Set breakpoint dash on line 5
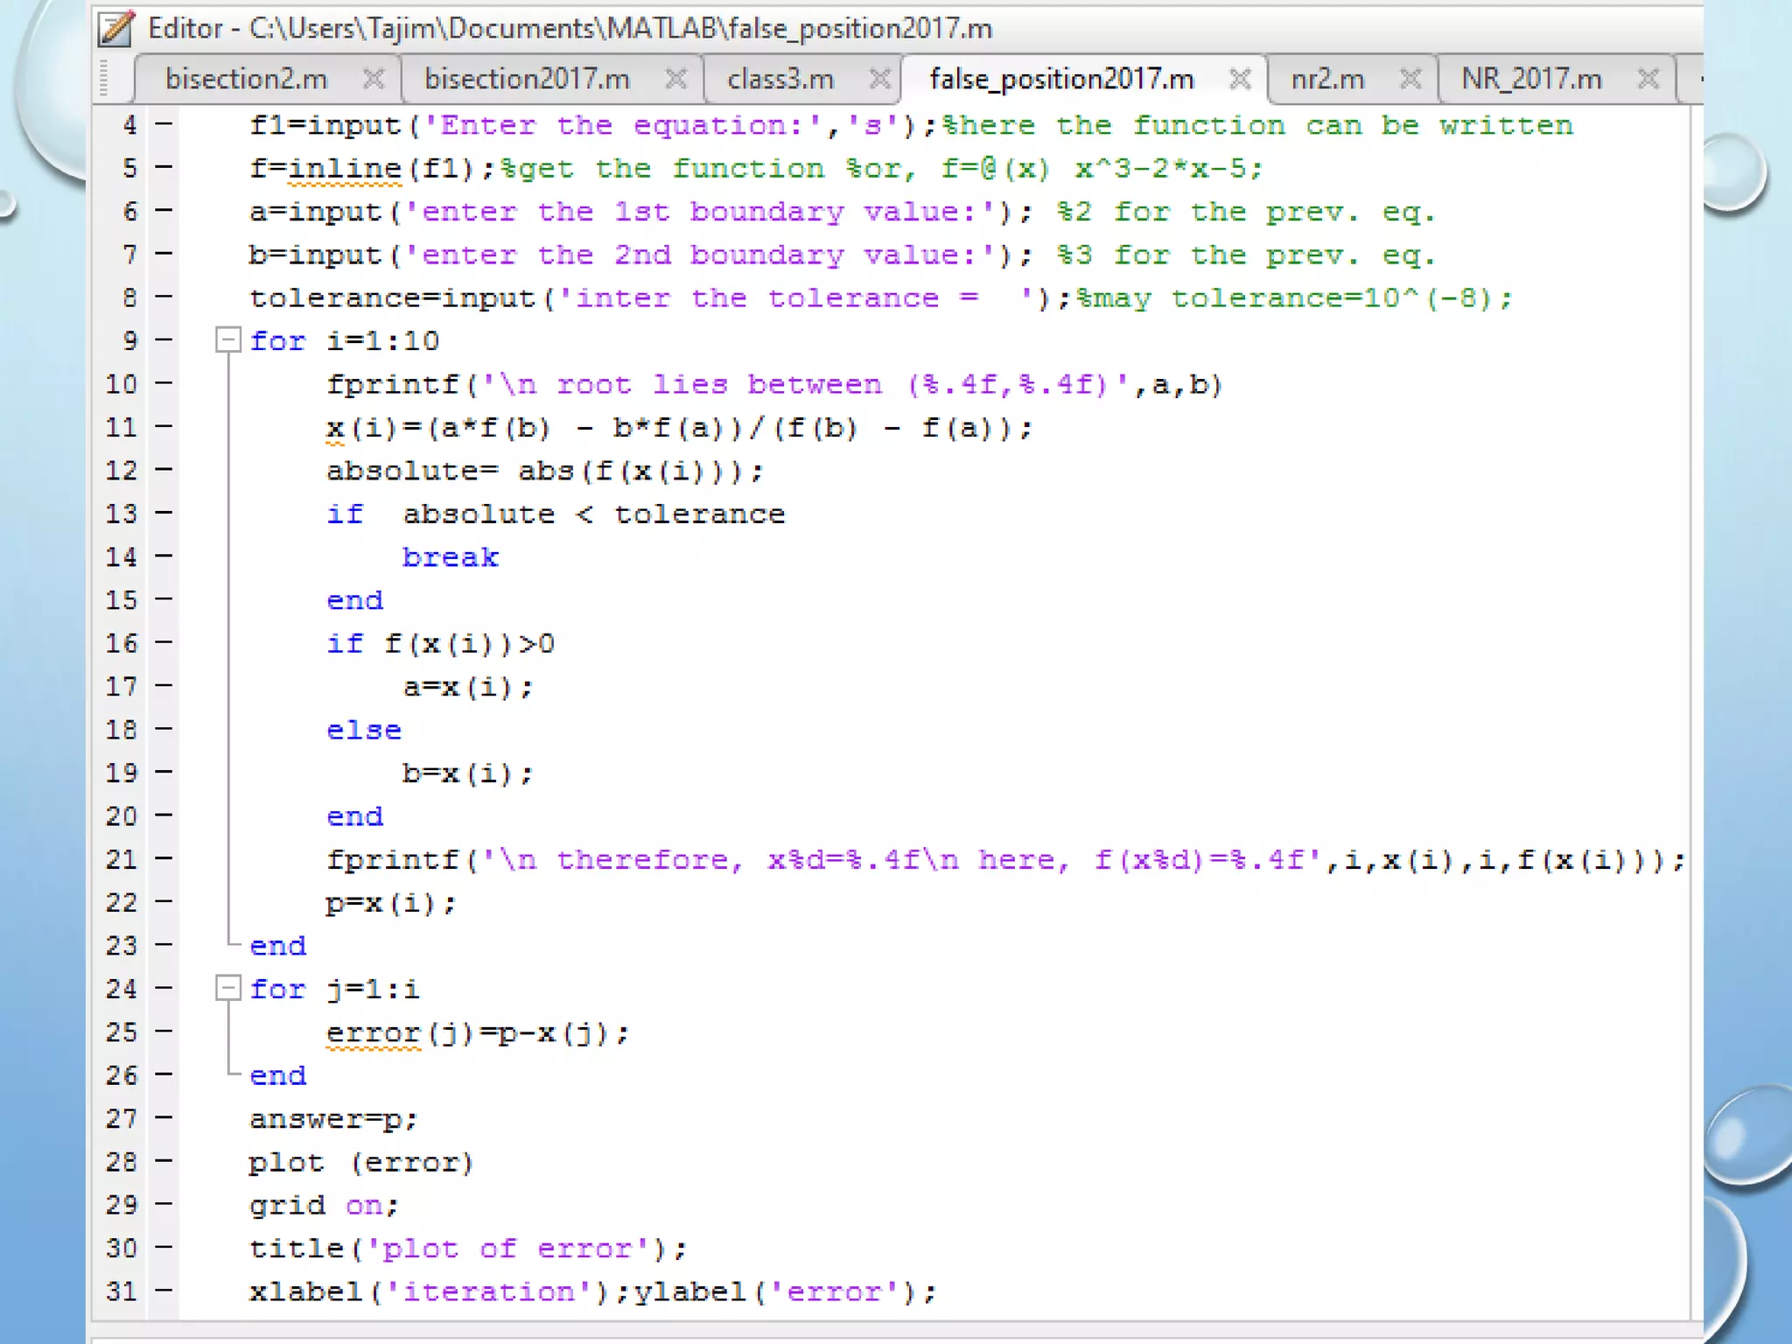Screen dimensions: 1792x1344 pos(164,167)
